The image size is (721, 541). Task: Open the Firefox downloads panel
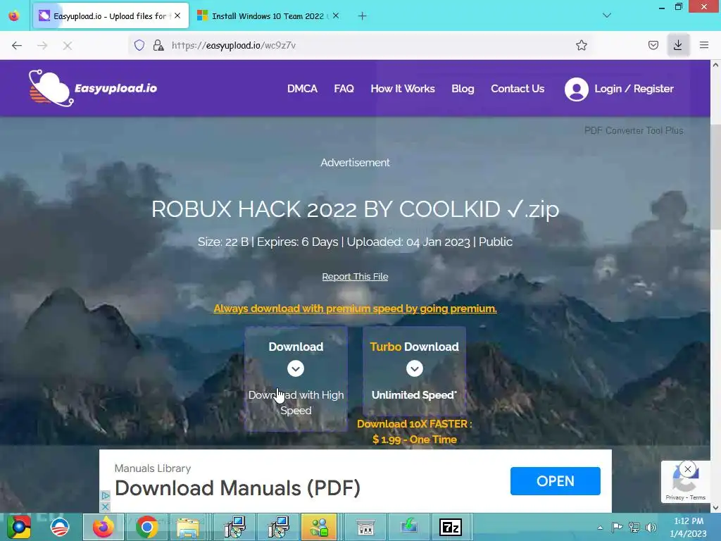click(678, 45)
